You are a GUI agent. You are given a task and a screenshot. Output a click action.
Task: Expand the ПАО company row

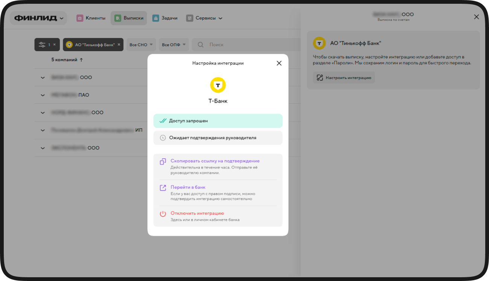pyautogui.click(x=43, y=95)
